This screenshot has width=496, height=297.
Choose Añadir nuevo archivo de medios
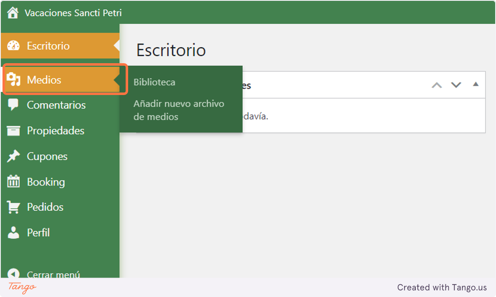179,110
